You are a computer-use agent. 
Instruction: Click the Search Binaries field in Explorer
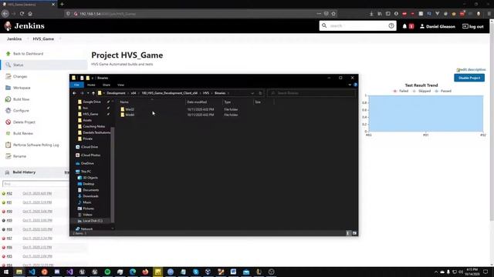(x=311, y=93)
